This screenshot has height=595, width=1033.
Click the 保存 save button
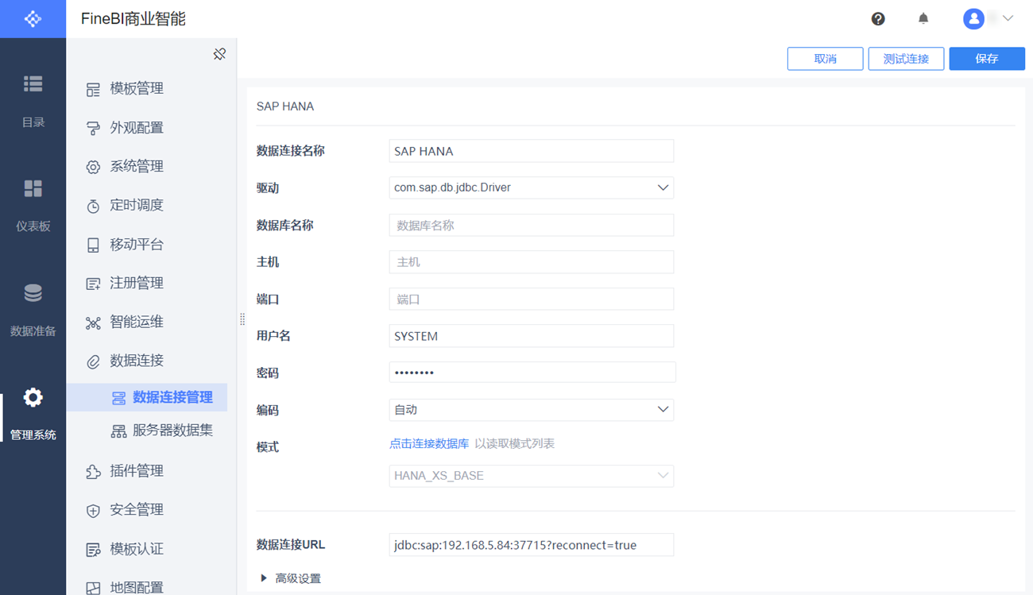(x=987, y=59)
